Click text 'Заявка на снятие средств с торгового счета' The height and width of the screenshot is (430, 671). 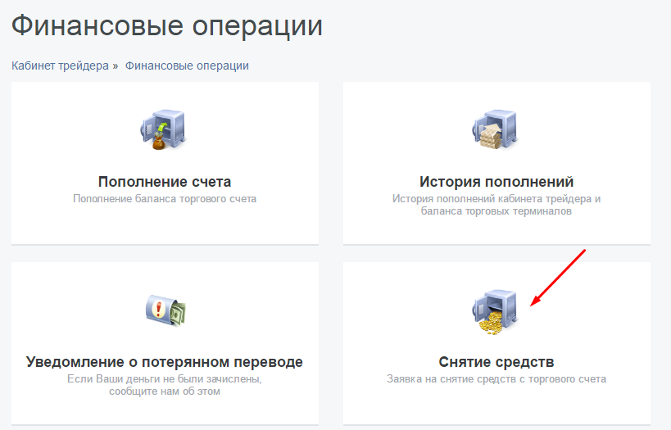(496, 379)
